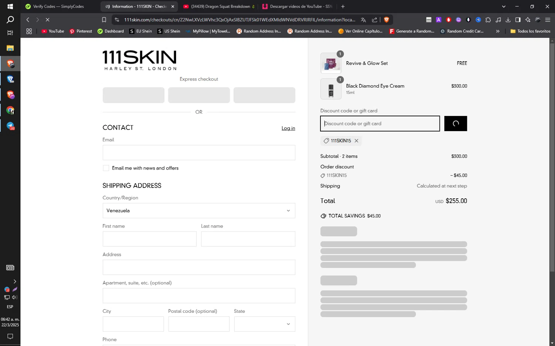Close the Information - 111SKIN tab
Viewport: 555px width, 346px height.
[173, 6]
